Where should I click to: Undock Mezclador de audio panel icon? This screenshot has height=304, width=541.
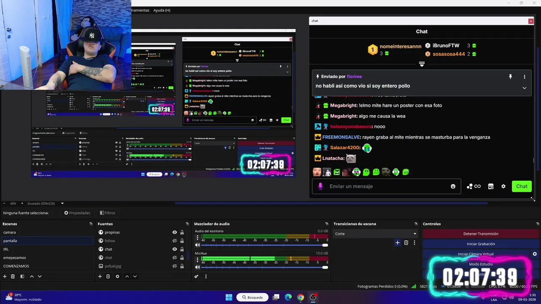point(327,224)
